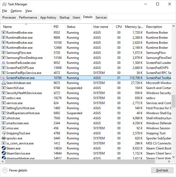Switch to the Services tab

tap(101, 17)
